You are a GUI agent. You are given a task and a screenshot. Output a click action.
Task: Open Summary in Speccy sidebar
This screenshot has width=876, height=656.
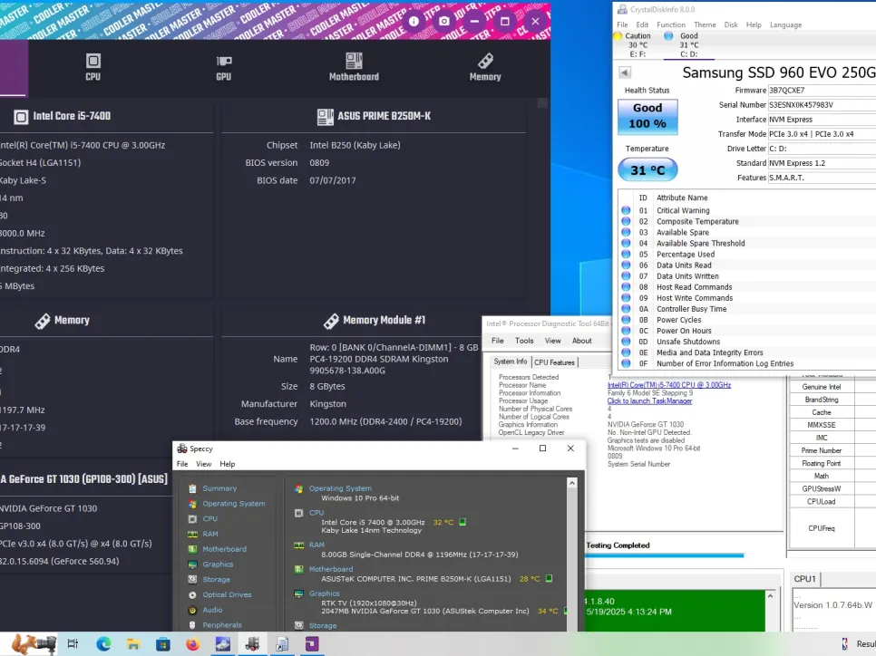pos(219,488)
